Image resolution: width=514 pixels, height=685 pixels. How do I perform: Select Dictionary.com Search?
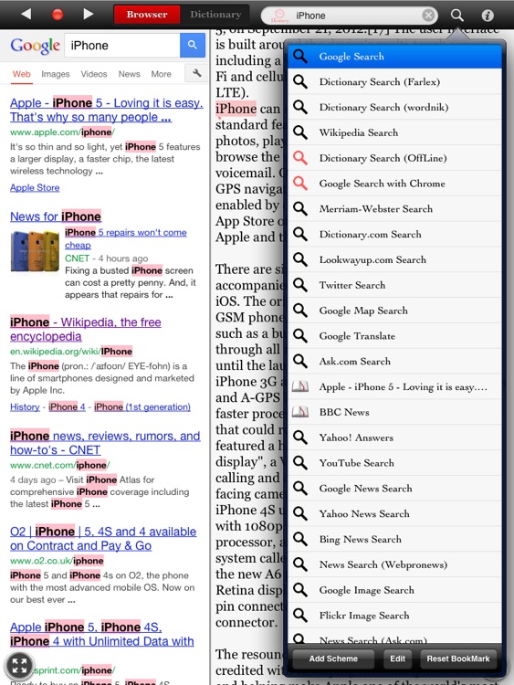tap(394, 234)
